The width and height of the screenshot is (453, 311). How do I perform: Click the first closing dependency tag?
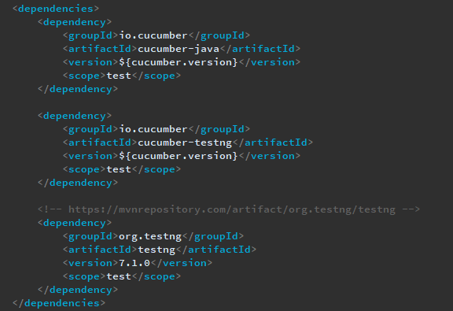(x=78, y=89)
